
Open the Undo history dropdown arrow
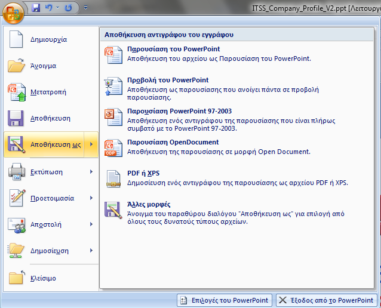(x=58, y=8)
